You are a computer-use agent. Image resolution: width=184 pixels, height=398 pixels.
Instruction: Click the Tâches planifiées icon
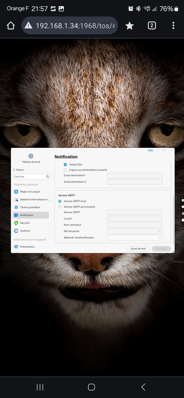click(x=16, y=207)
